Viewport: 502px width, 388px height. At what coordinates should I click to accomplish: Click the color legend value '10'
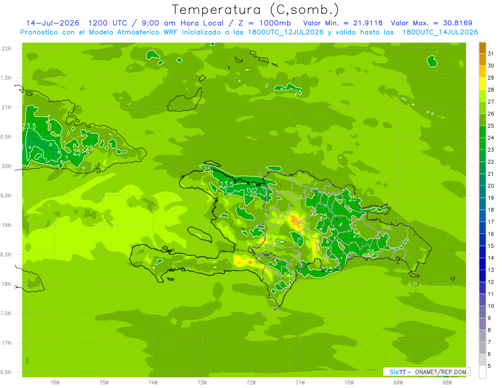(x=491, y=306)
